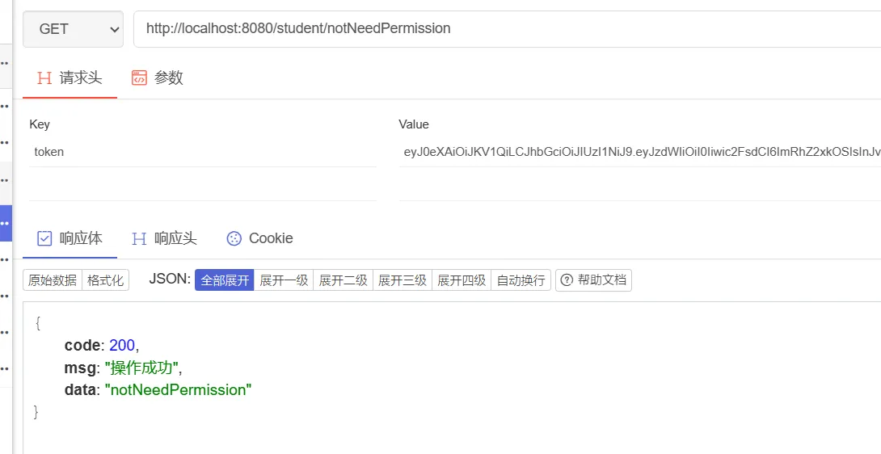This screenshot has height=454, width=881.
Task: Switch to the 请求头 tab
Action: (x=70, y=78)
